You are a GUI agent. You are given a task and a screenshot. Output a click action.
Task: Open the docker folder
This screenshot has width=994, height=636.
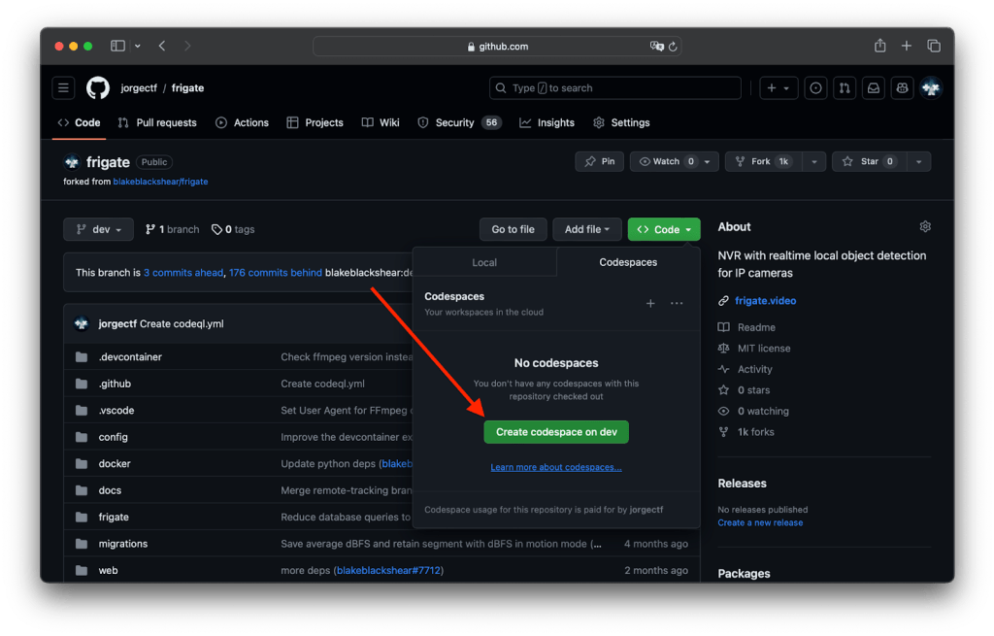[x=115, y=463]
